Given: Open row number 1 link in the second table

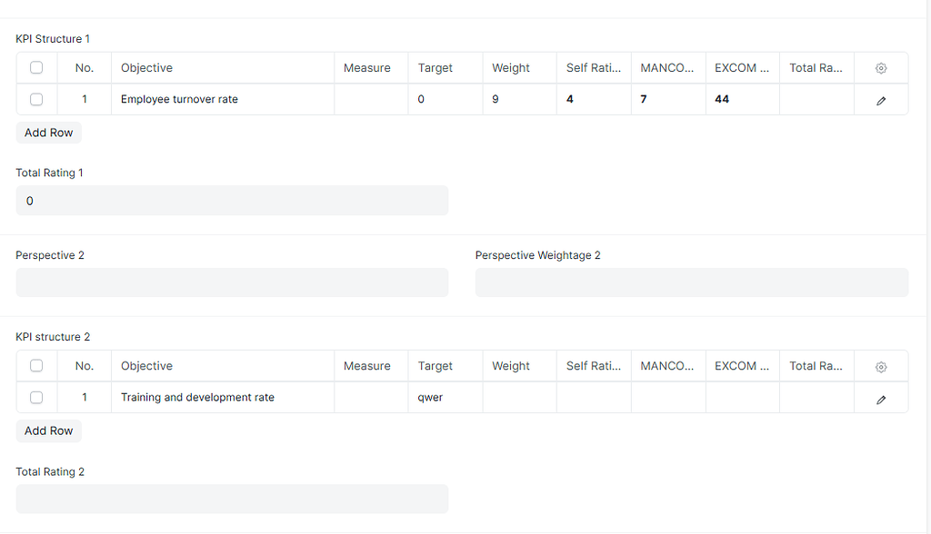Looking at the screenshot, I should tap(85, 397).
